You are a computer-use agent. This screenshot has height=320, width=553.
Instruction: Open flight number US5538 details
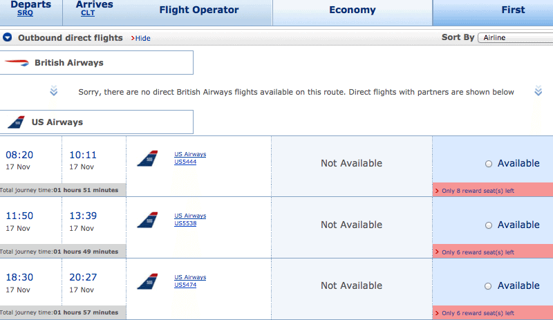pos(185,223)
